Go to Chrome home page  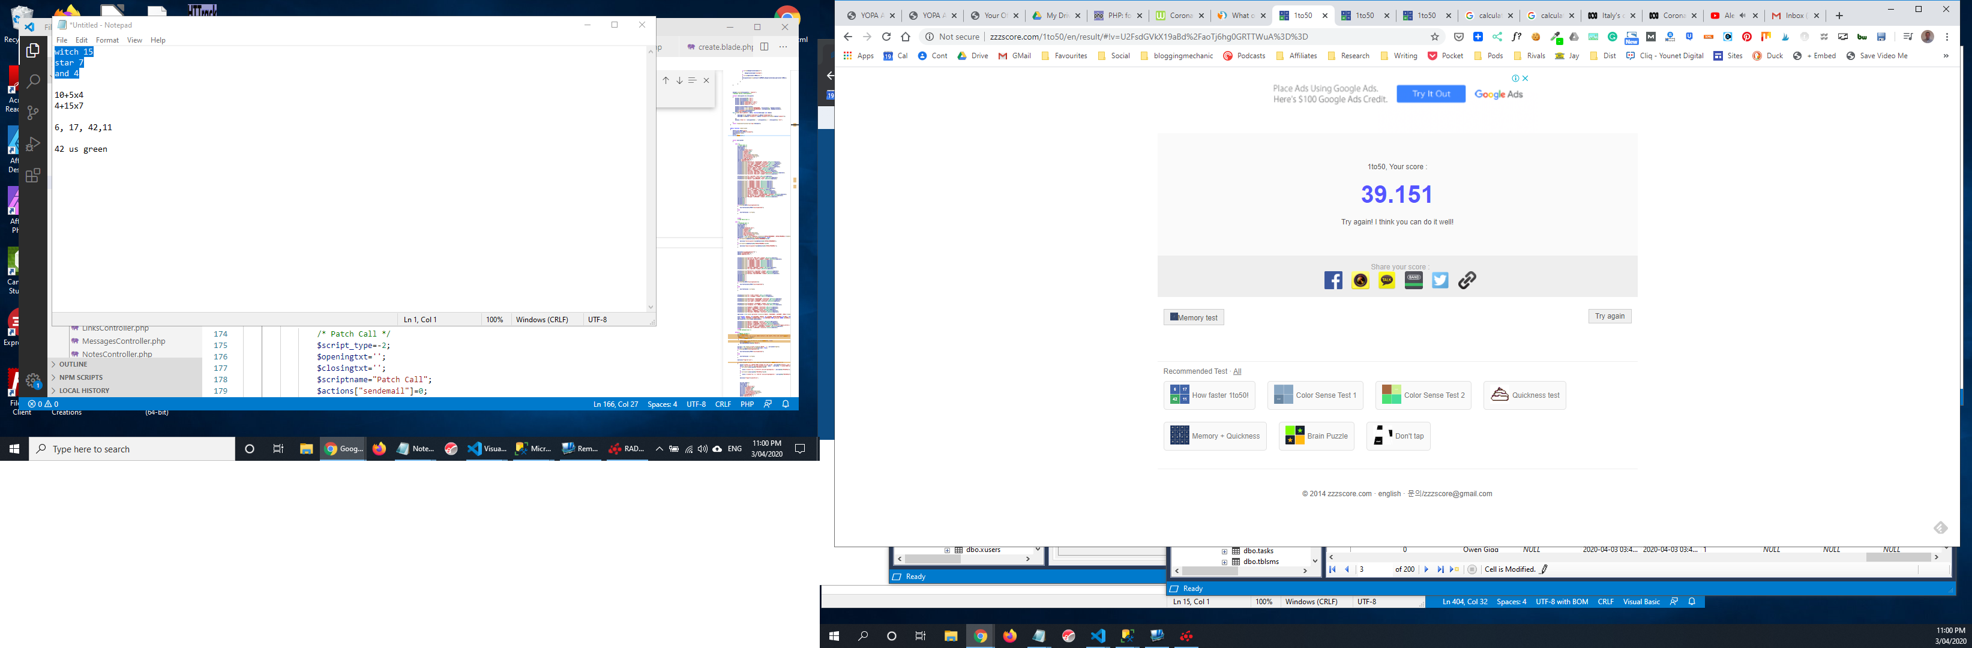point(905,37)
